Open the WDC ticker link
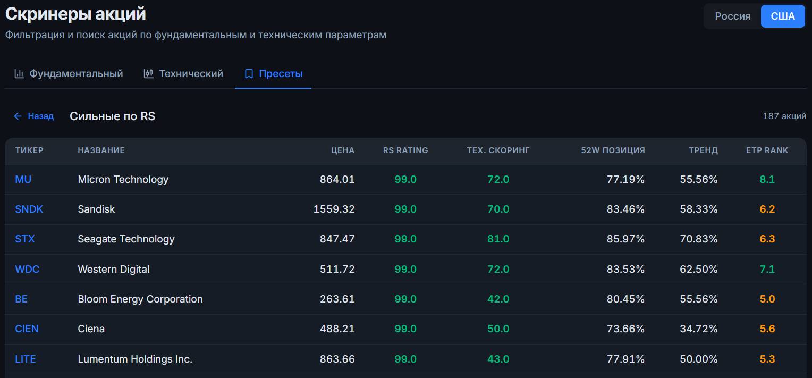 coord(27,270)
